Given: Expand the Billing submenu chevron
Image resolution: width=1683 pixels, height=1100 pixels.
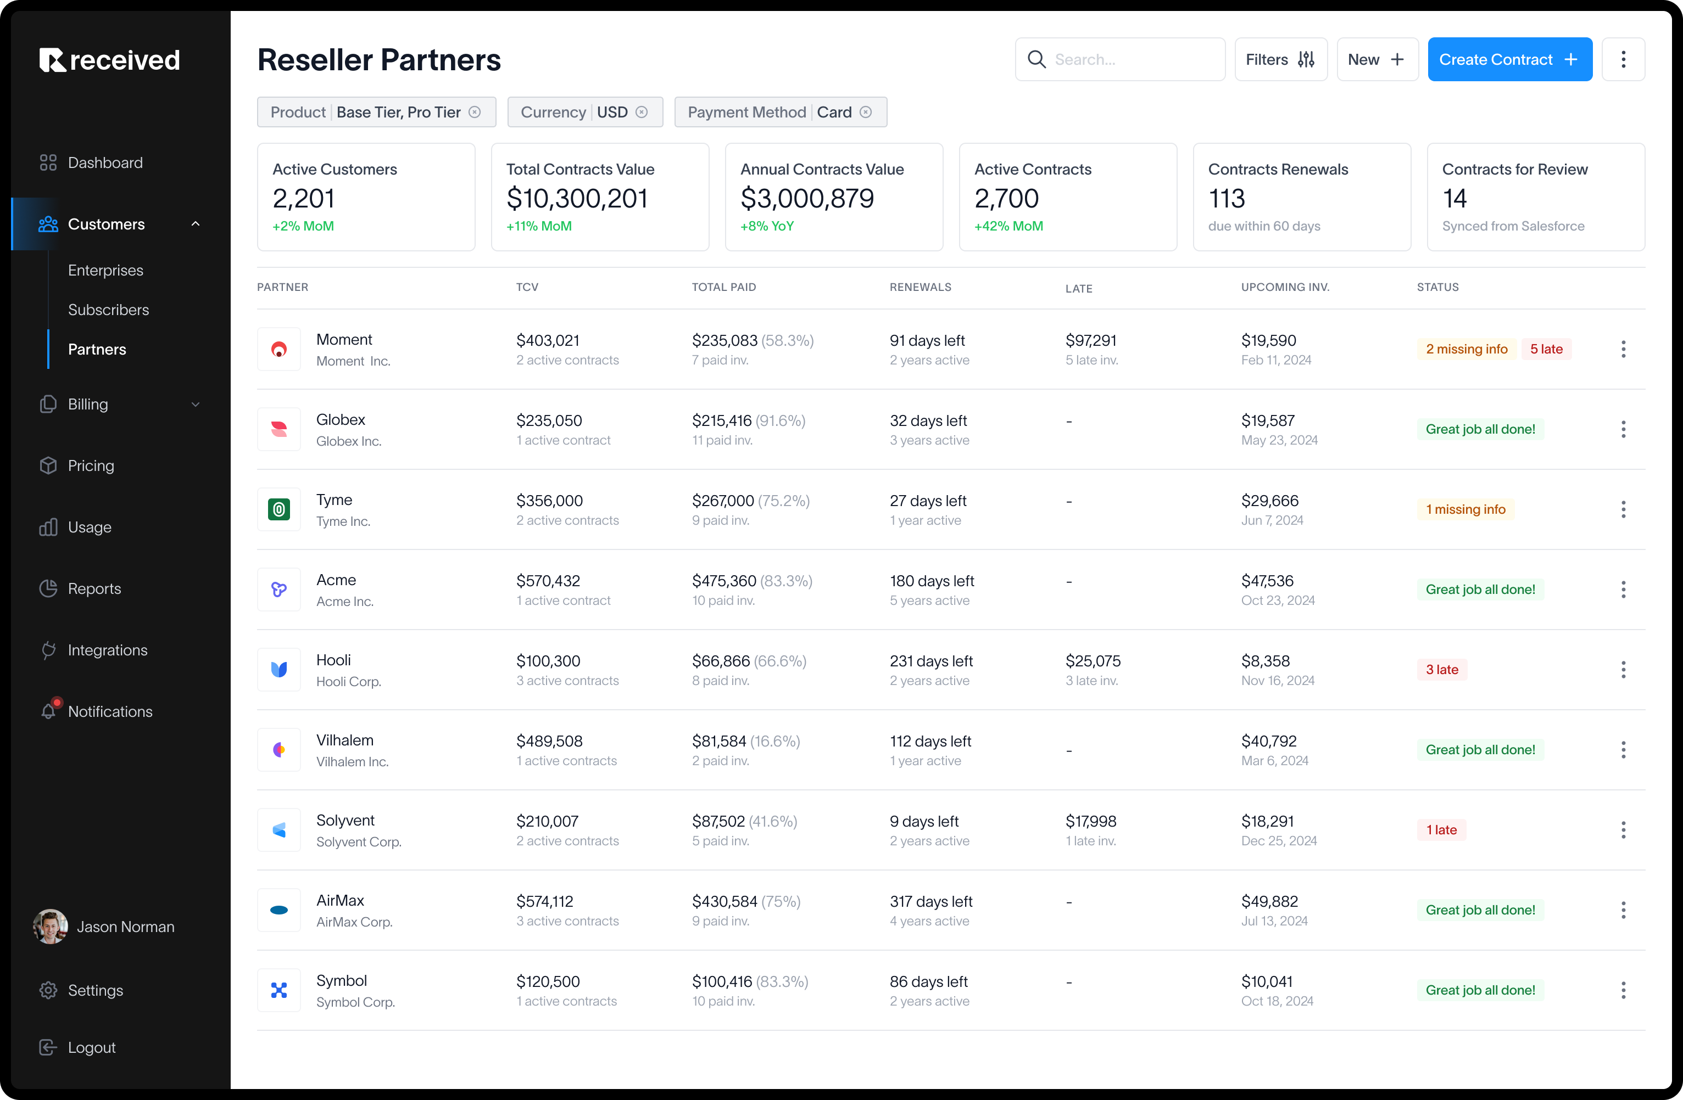Looking at the screenshot, I should coord(196,404).
